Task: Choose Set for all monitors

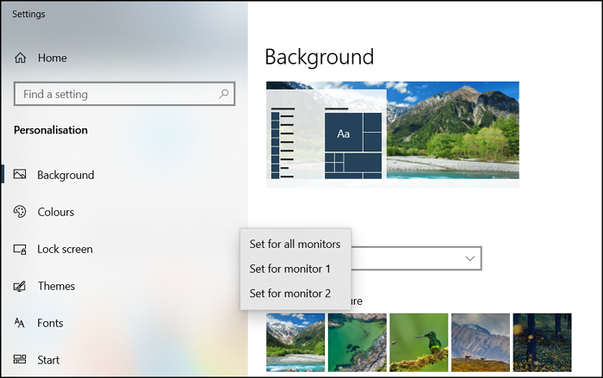Action: point(295,245)
